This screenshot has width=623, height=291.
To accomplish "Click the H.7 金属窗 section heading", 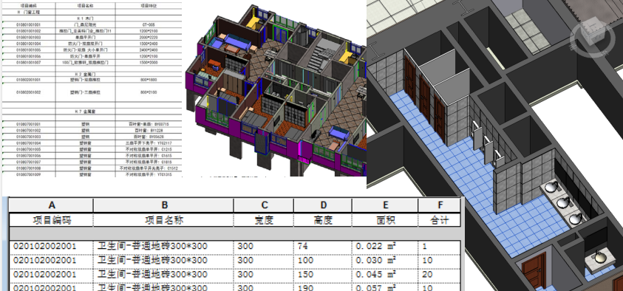I will [x=86, y=112].
